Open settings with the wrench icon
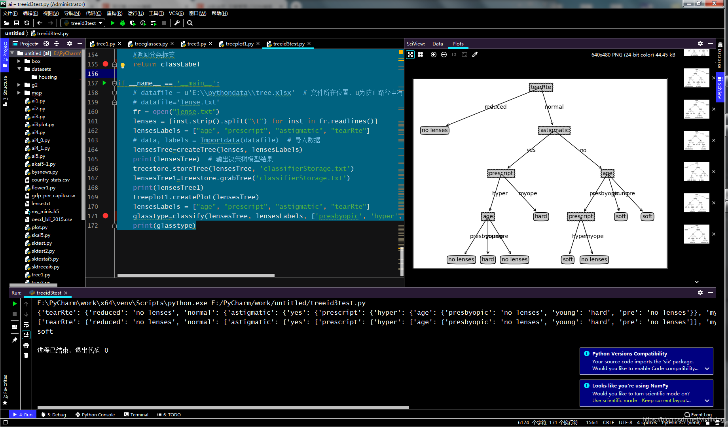 point(177,23)
